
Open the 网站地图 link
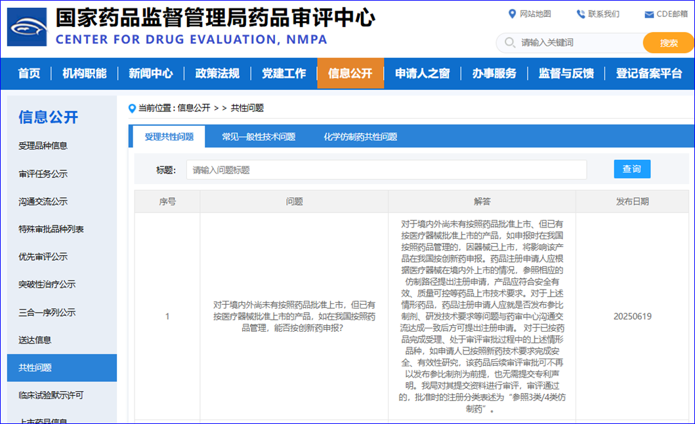click(x=535, y=14)
